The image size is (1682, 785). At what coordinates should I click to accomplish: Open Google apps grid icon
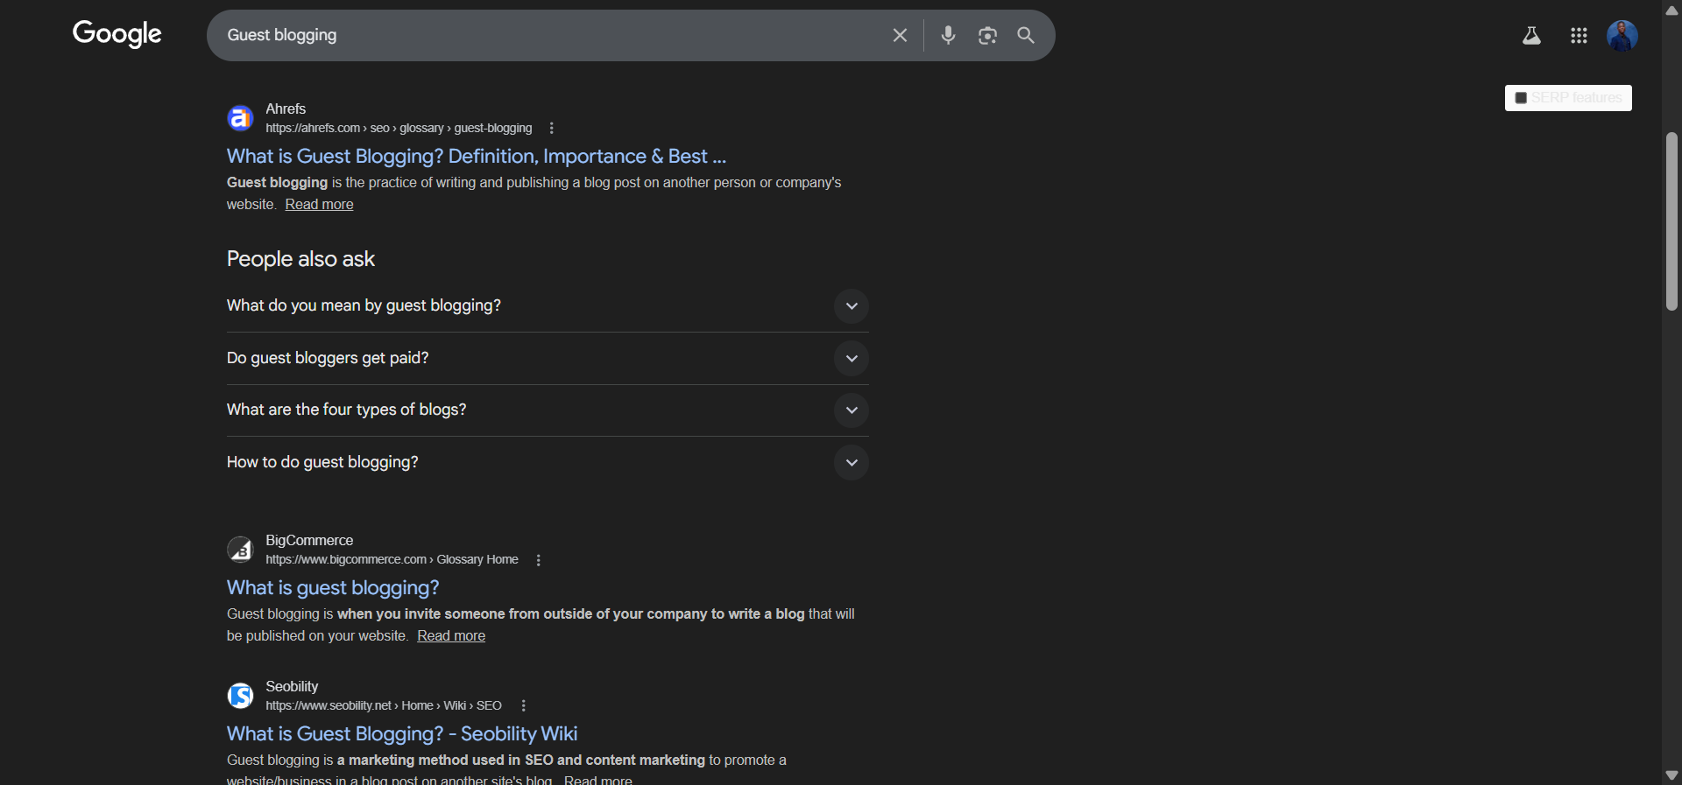click(x=1579, y=36)
